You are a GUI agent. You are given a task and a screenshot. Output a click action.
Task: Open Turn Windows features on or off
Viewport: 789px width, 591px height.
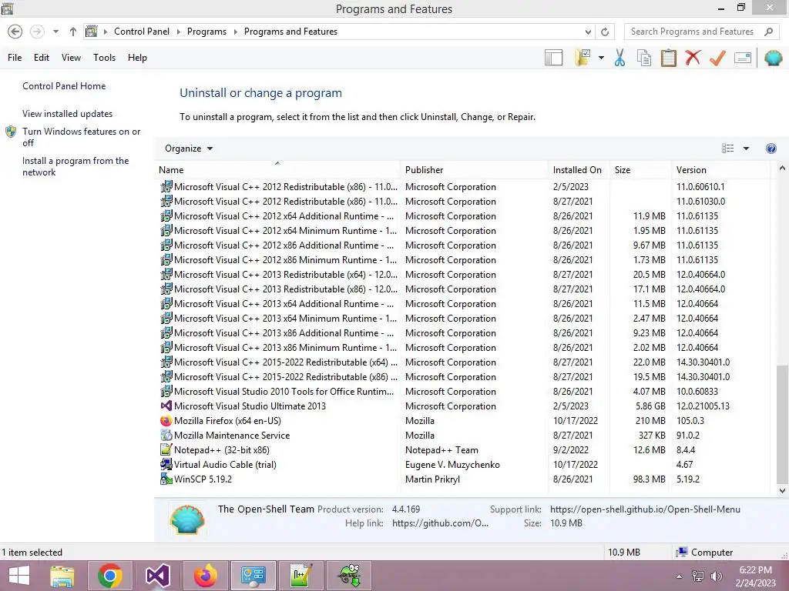[x=81, y=137]
